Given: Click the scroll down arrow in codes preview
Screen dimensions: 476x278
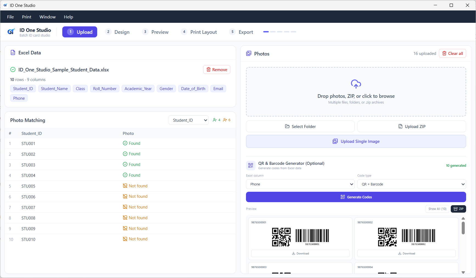Looking at the screenshot, I should (463, 272).
